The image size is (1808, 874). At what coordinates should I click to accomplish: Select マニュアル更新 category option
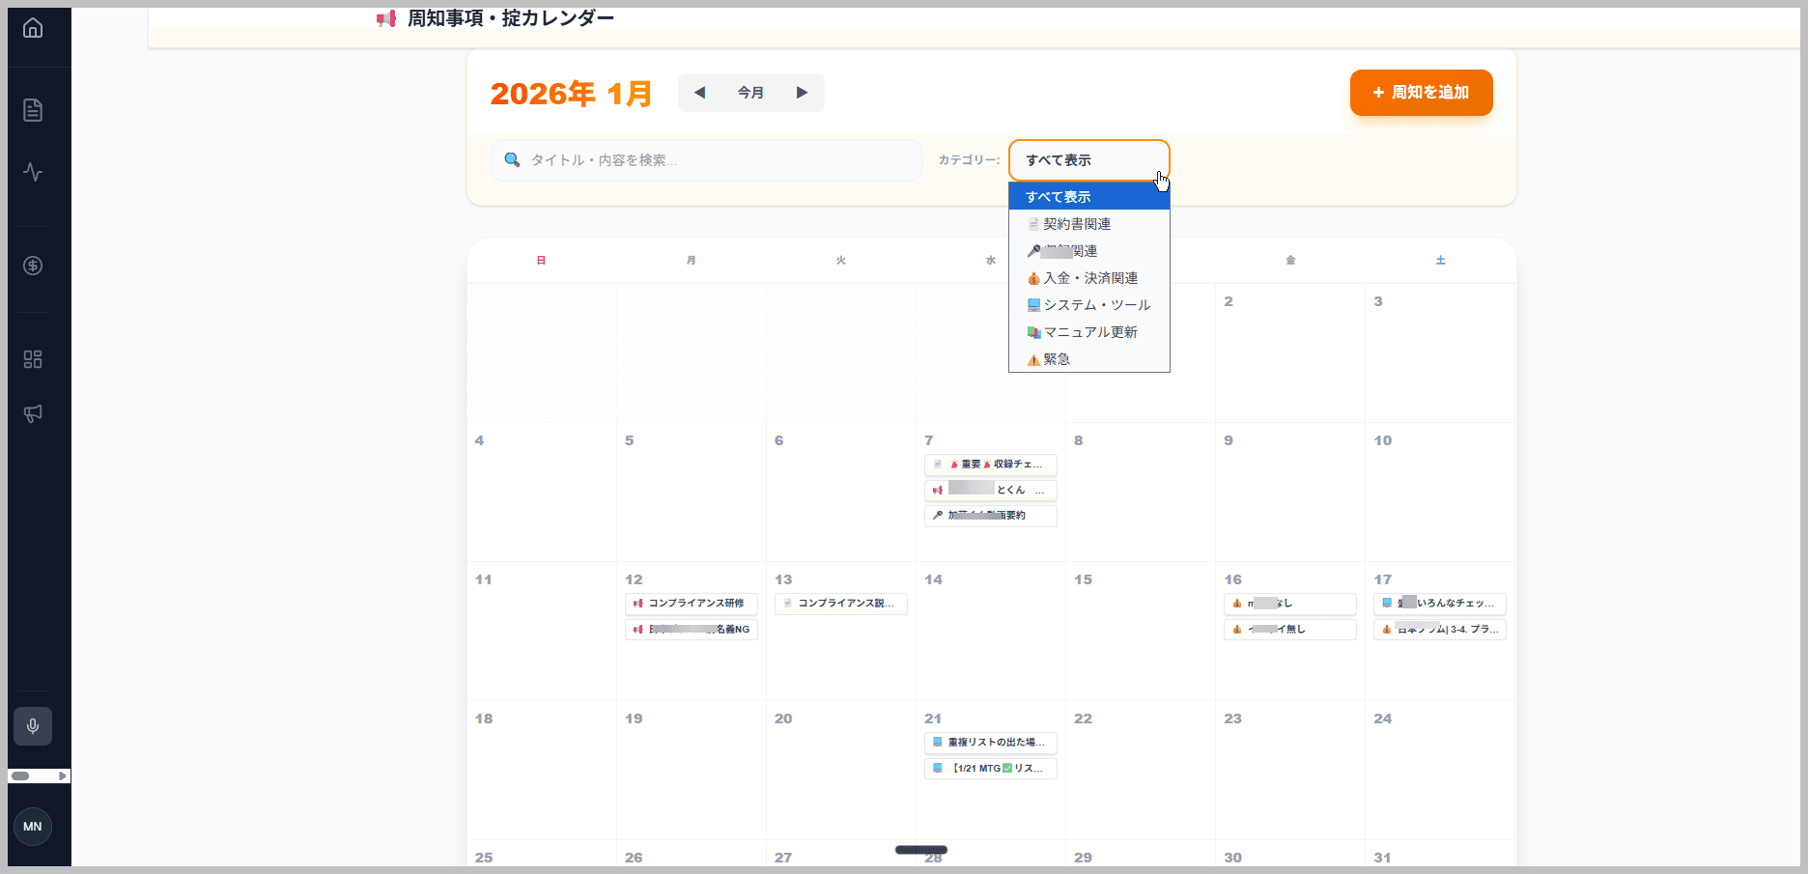pyautogui.click(x=1089, y=332)
